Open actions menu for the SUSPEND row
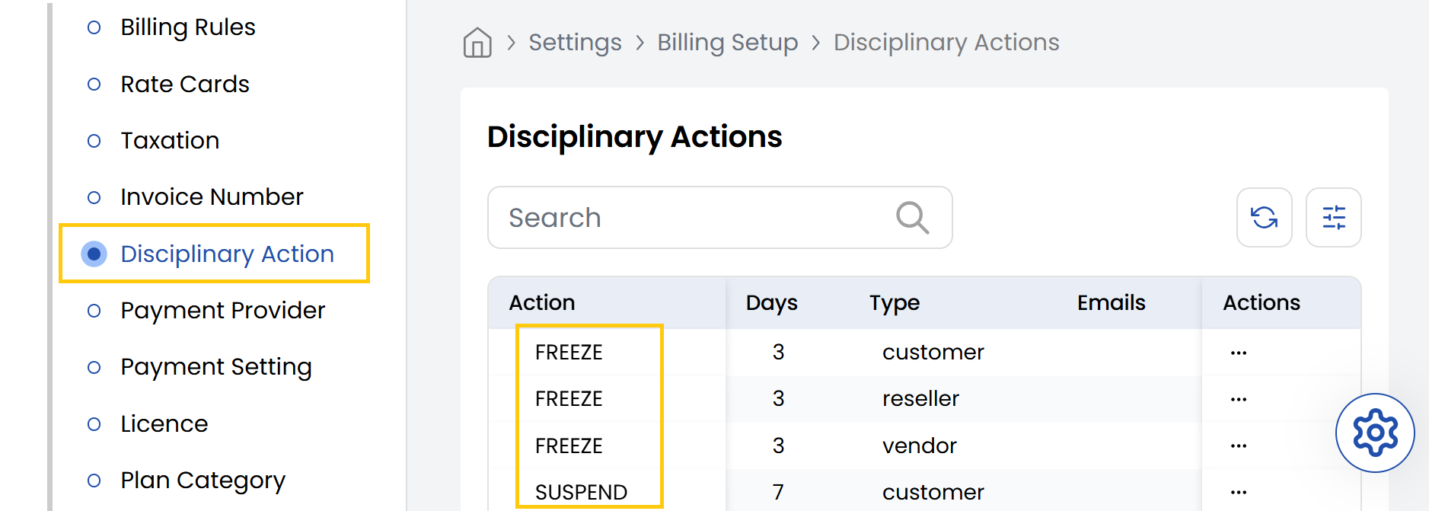 pyautogui.click(x=1238, y=492)
